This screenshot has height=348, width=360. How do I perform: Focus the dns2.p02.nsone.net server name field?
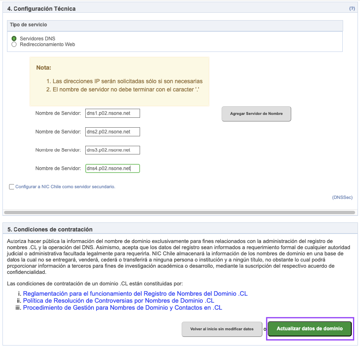click(x=112, y=132)
